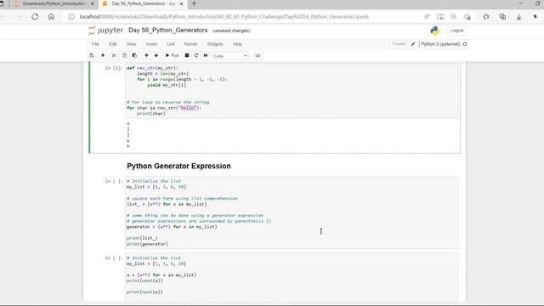Open the Kernel menu

click(x=190, y=44)
